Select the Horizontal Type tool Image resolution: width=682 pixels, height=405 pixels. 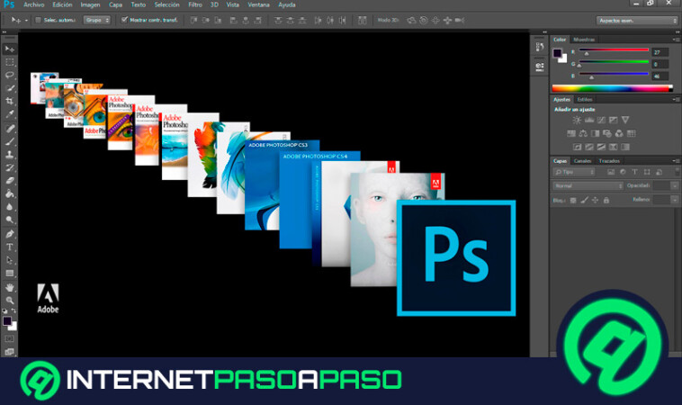tap(10, 247)
